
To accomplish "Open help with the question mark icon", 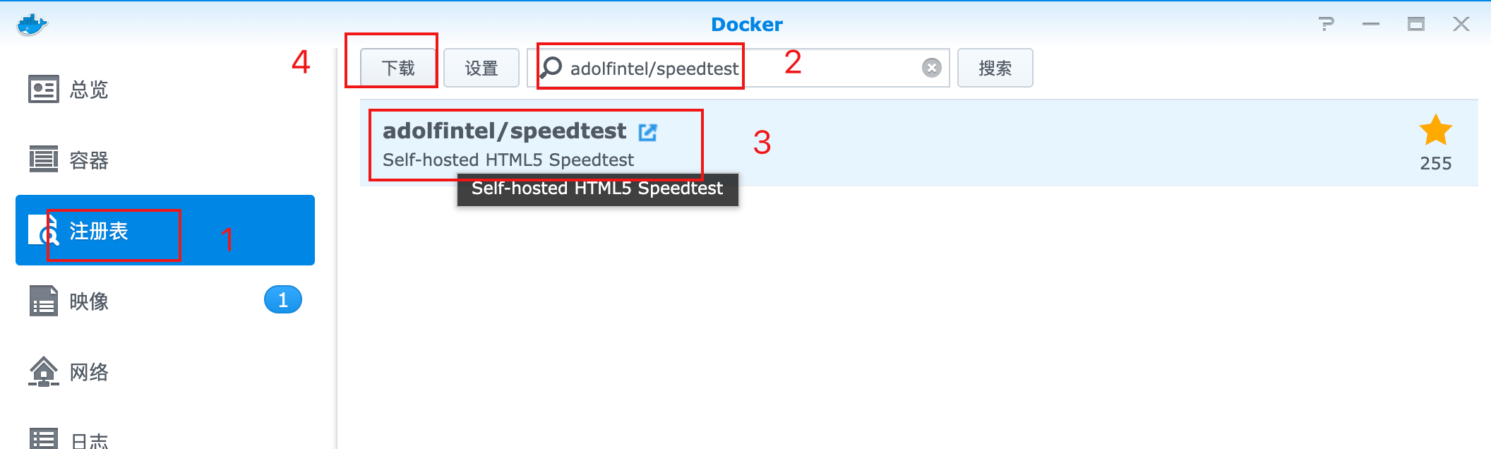I will coord(1327,25).
